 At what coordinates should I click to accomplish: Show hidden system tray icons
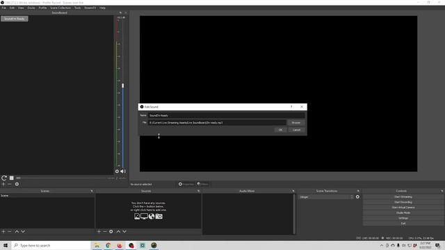(x=382, y=245)
